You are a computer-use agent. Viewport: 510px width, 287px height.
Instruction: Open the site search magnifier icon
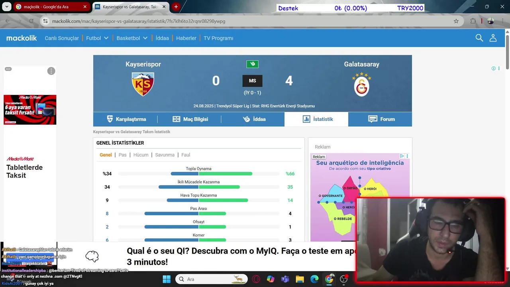pyautogui.click(x=479, y=38)
